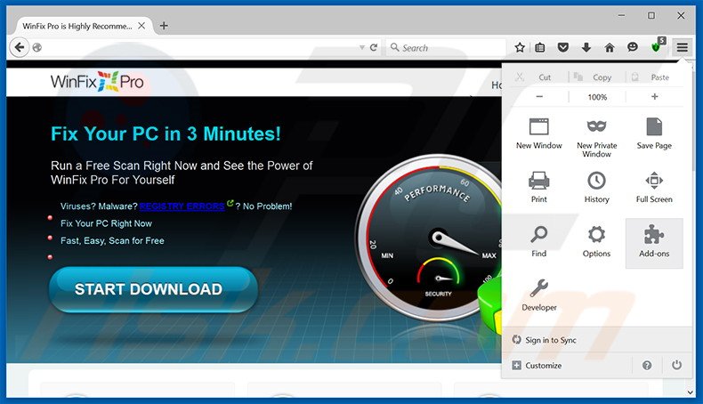This screenshot has height=404, width=703.
Task: Open the Find magnifier tool
Action: coord(539,243)
